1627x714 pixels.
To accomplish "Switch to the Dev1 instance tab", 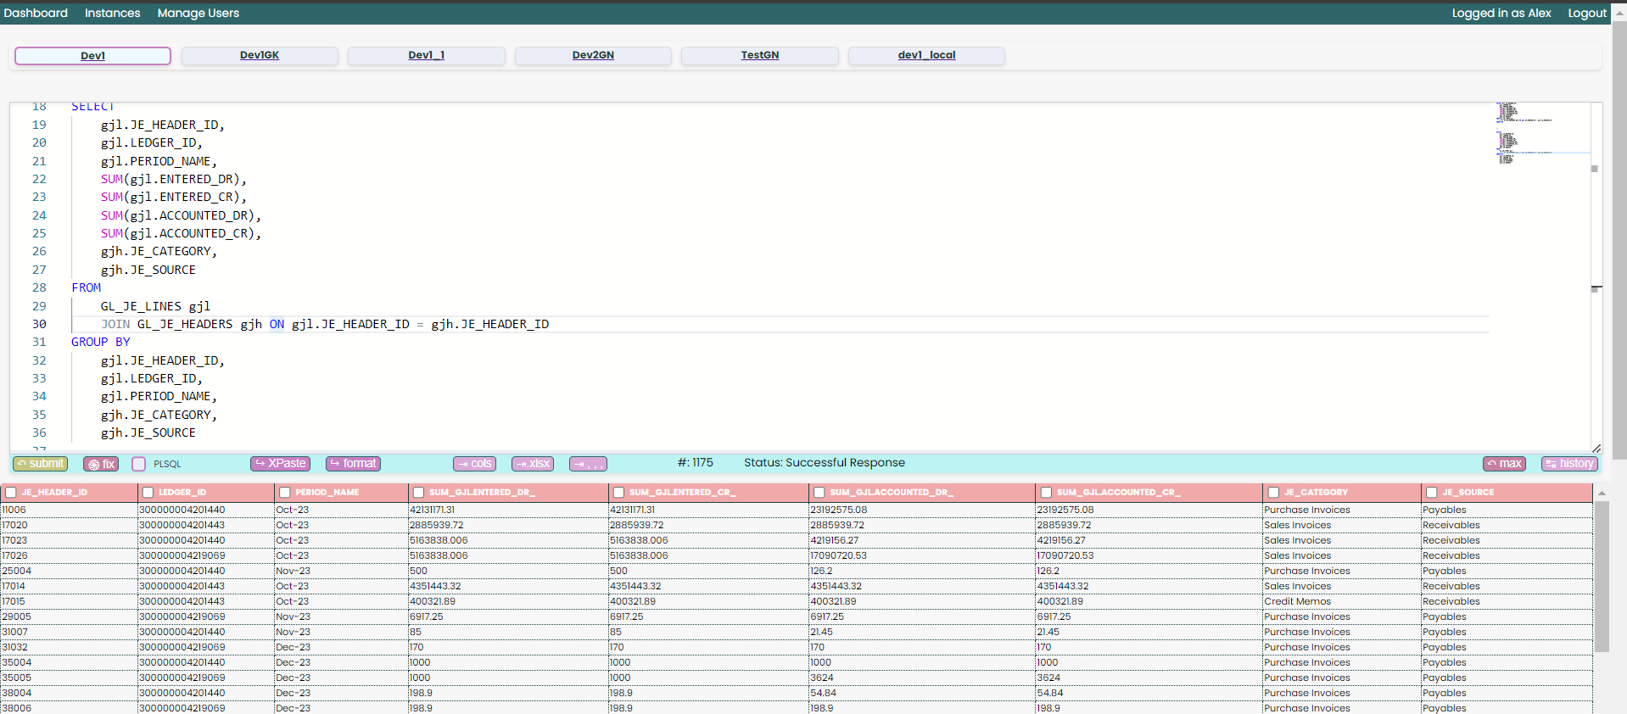I will coord(93,56).
